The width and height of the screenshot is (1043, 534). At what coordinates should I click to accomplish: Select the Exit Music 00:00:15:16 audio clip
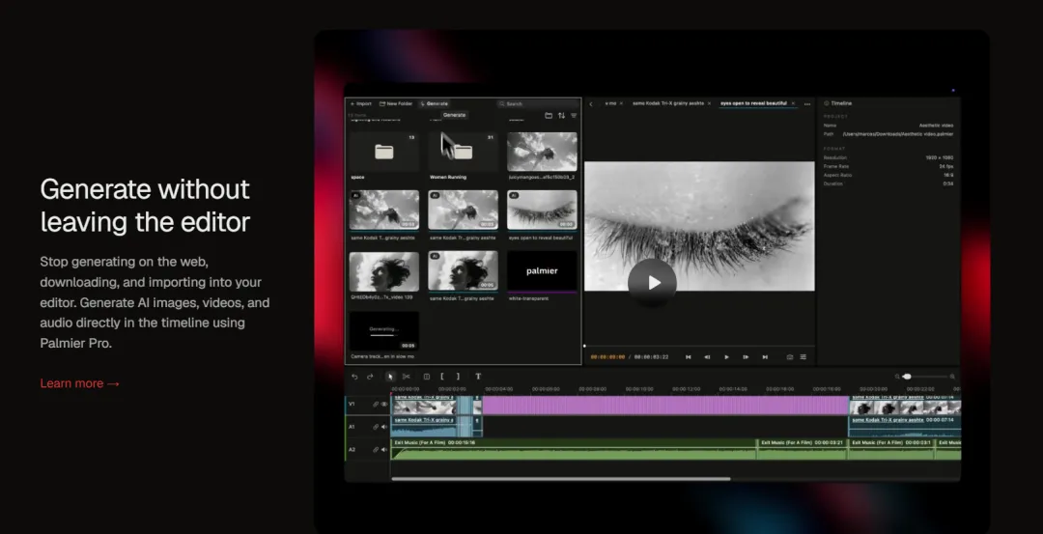coord(574,450)
